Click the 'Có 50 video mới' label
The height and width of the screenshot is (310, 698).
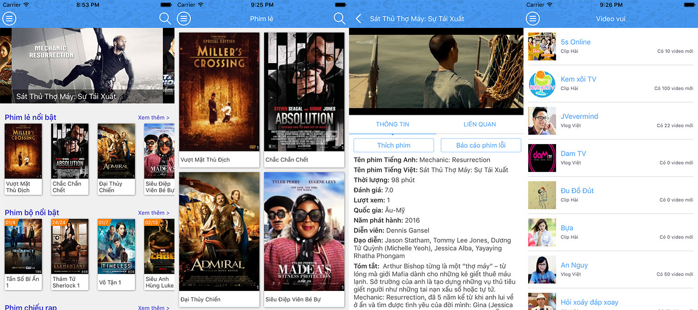[675, 274]
